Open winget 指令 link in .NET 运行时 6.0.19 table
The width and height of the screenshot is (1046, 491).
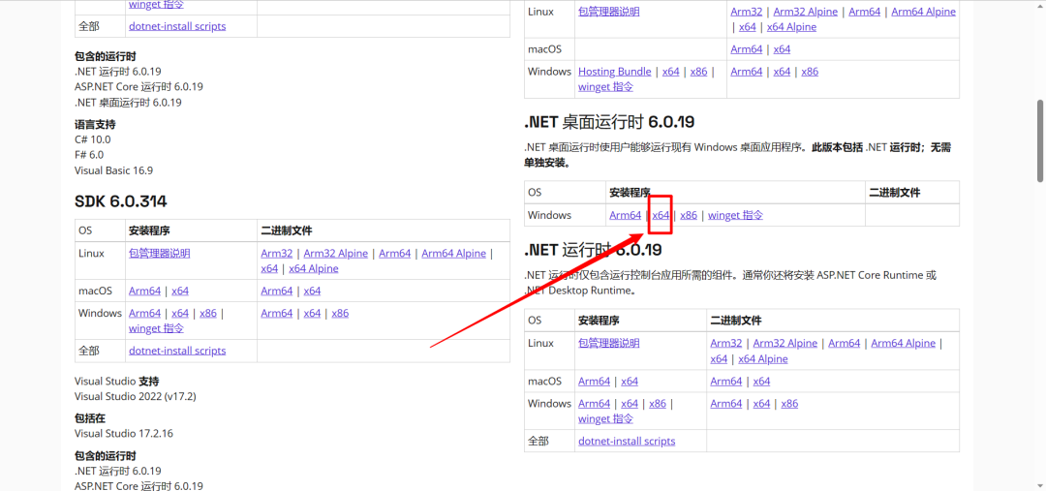(x=605, y=419)
